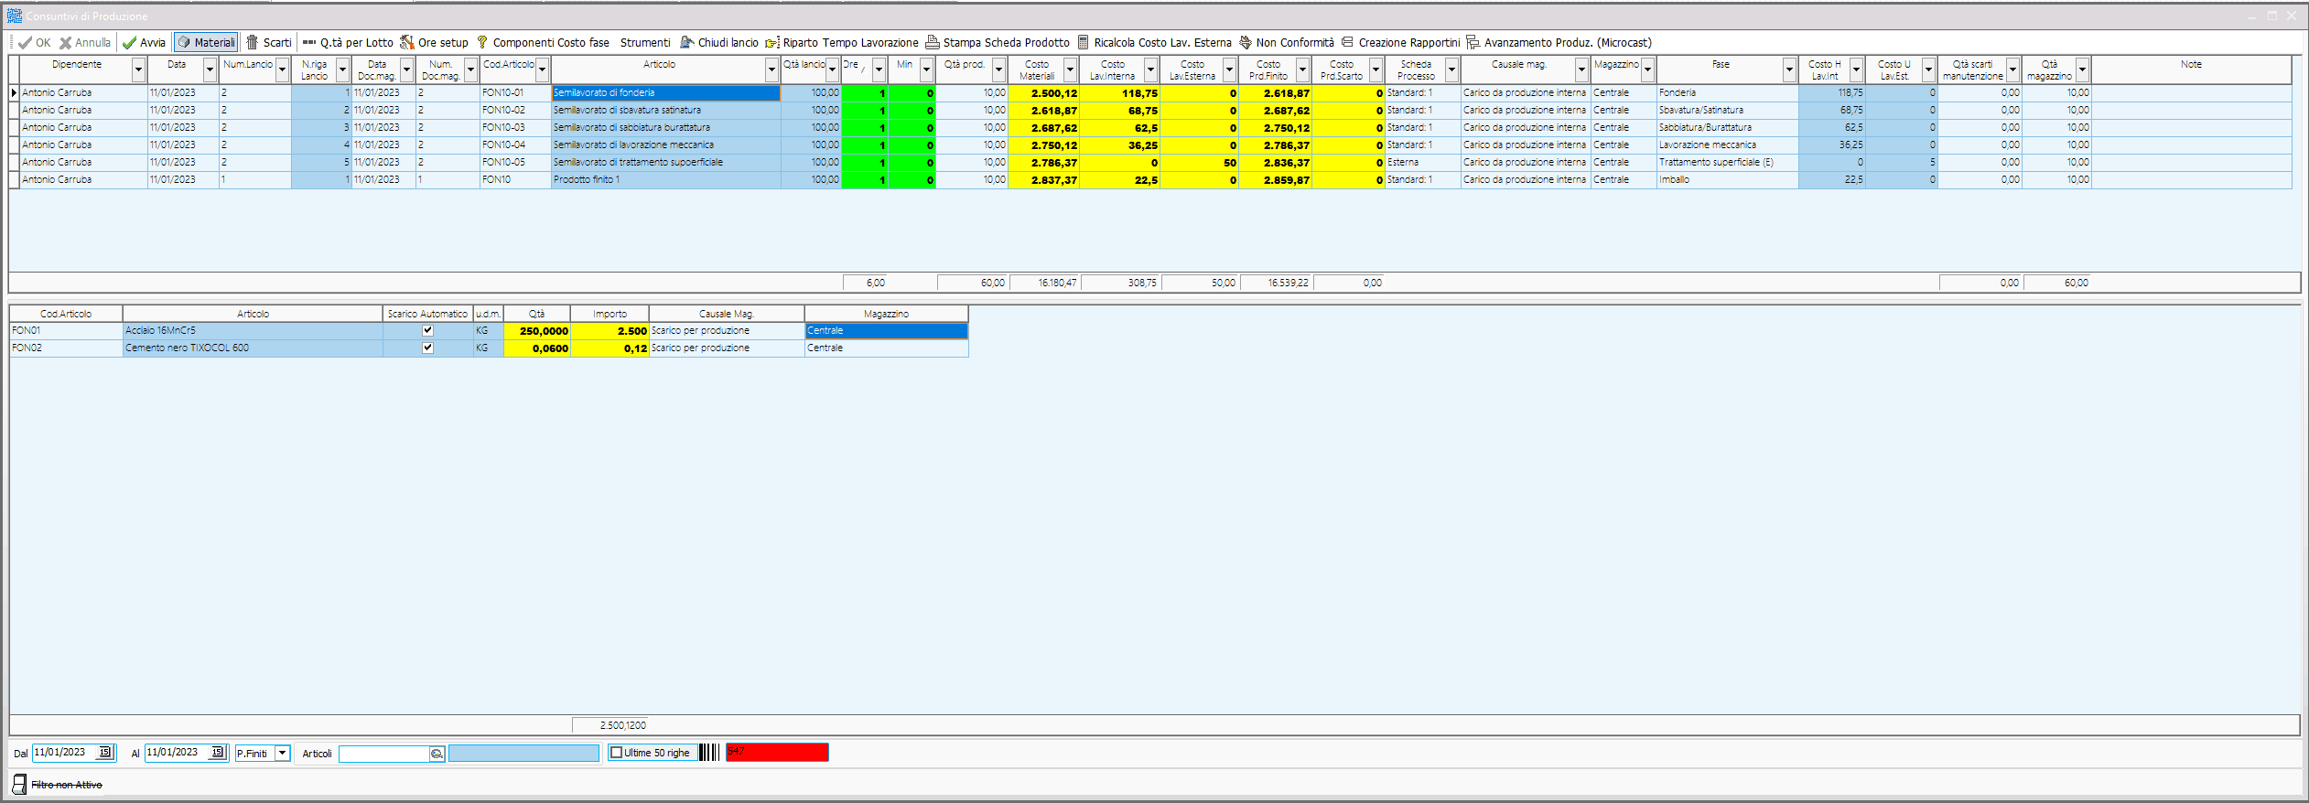Open Avanzamento Produz. (Microcast) item
This screenshot has width=2309, height=803.
coord(1559,42)
